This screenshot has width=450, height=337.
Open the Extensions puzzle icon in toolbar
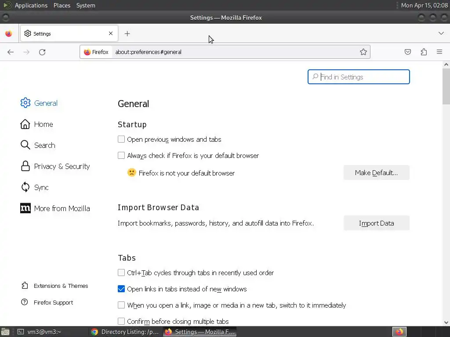click(x=424, y=52)
